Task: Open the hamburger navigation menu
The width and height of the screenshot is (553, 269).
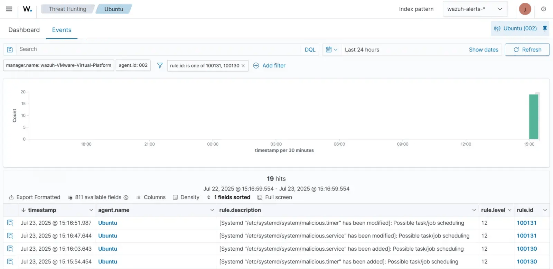Action: (9, 9)
